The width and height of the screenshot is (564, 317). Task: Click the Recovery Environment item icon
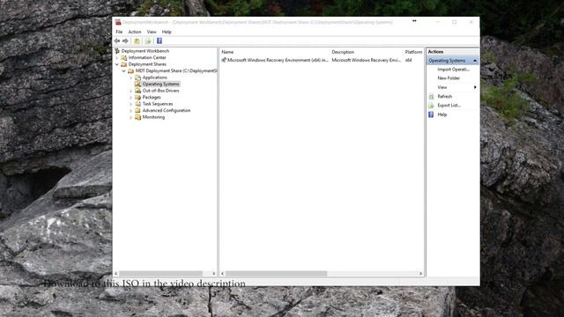click(224, 60)
